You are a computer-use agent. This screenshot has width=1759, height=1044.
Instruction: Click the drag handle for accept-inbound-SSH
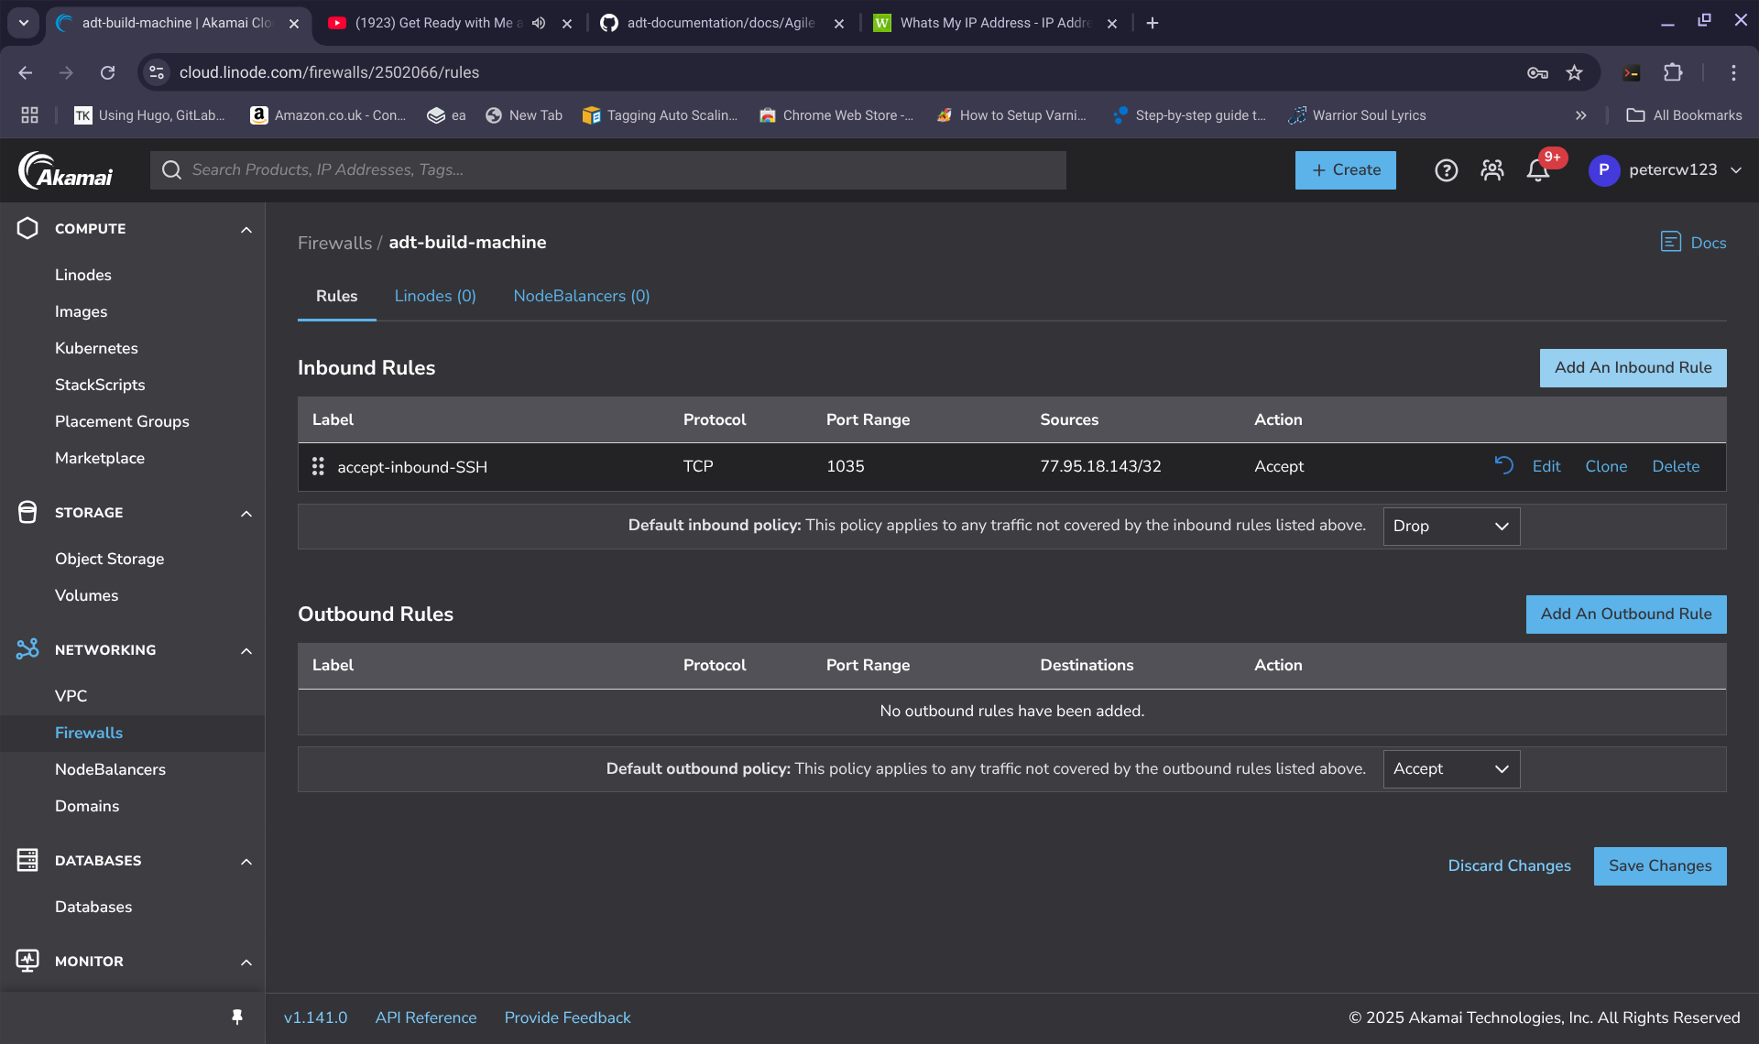click(x=318, y=466)
